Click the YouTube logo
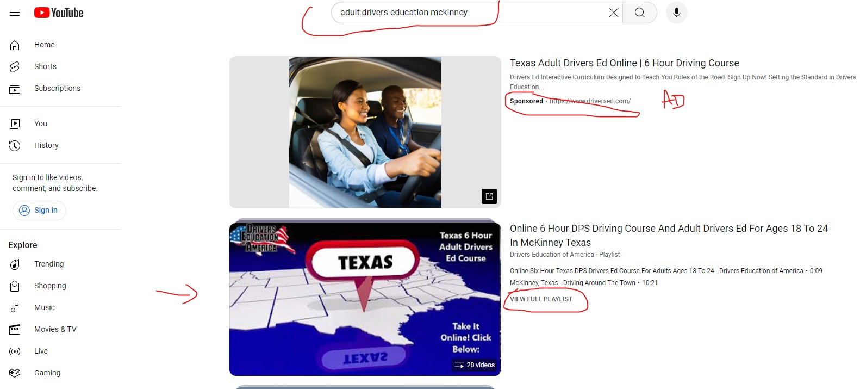The height and width of the screenshot is (389, 860). tap(59, 13)
